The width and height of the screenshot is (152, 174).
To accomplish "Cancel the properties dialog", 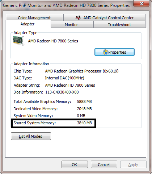I will (104, 165).
